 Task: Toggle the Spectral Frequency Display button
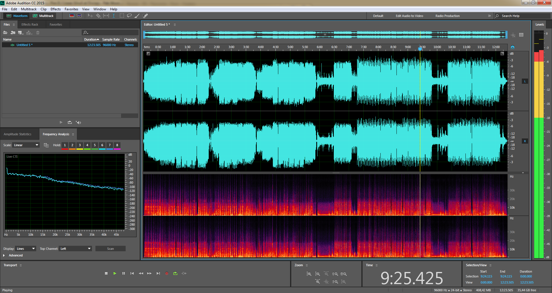pos(72,16)
